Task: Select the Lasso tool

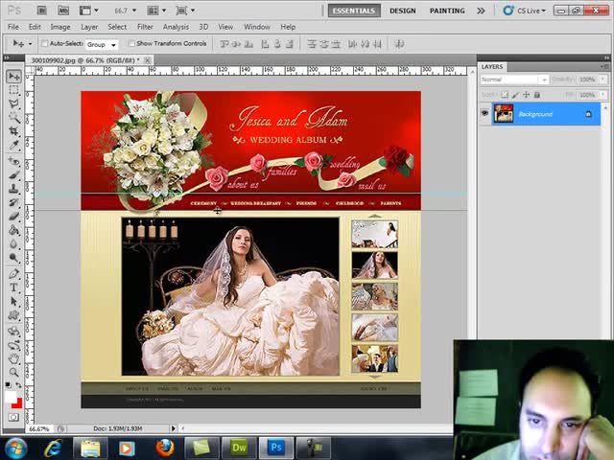Action: tap(13, 103)
